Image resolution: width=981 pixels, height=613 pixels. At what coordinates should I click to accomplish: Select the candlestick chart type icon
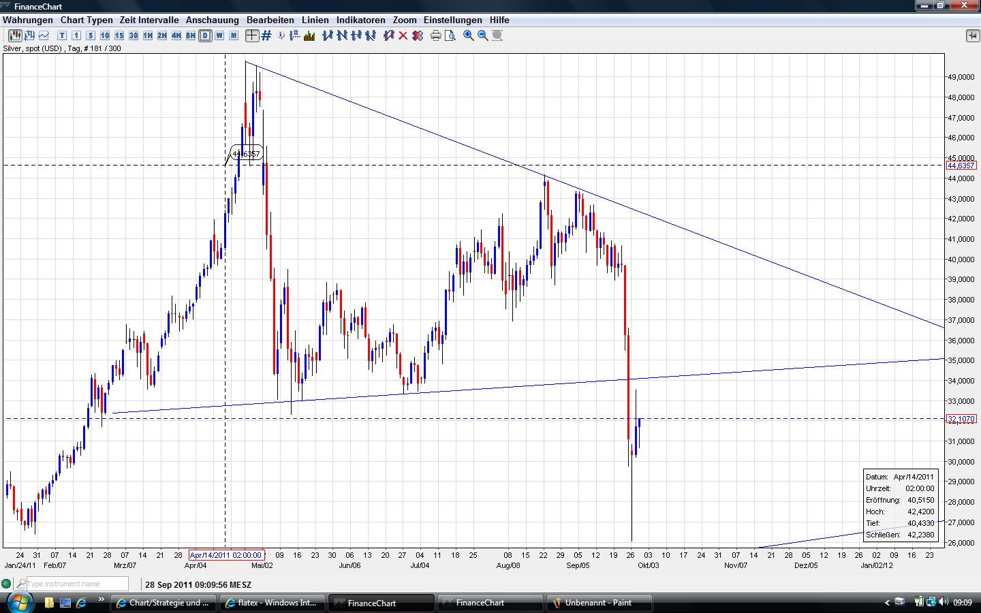[x=15, y=35]
